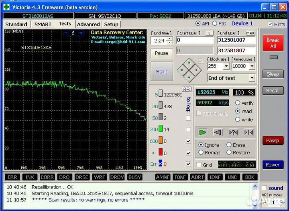
Task: Click the MAX end LBA button
Action: [250, 33]
